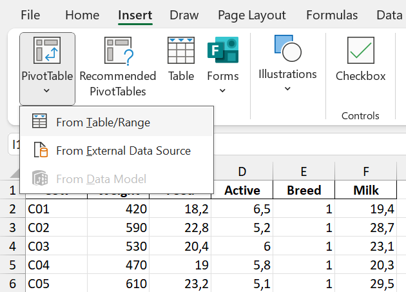The height and width of the screenshot is (292, 406).
Task: Choose From Table/Range option
Action: tap(103, 122)
